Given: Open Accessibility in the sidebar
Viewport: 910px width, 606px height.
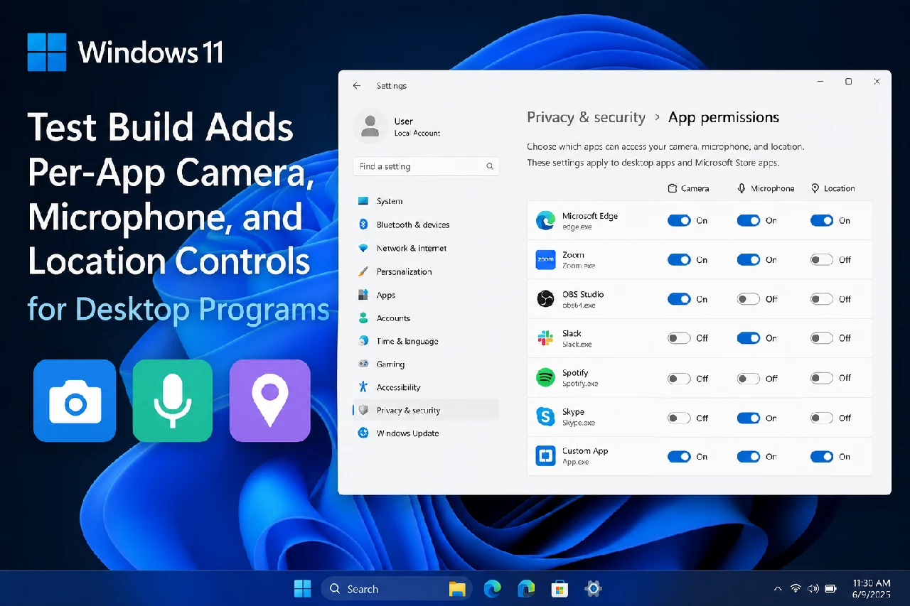Looking at the screenshot, I should (426, 387).
